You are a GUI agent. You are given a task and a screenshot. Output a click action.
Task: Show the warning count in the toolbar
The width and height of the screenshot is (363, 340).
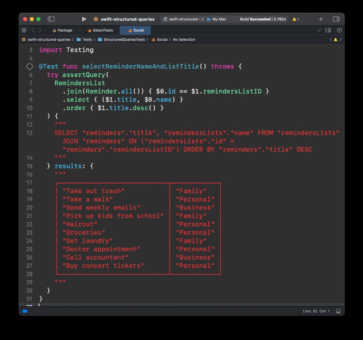[x=296, y=19]
